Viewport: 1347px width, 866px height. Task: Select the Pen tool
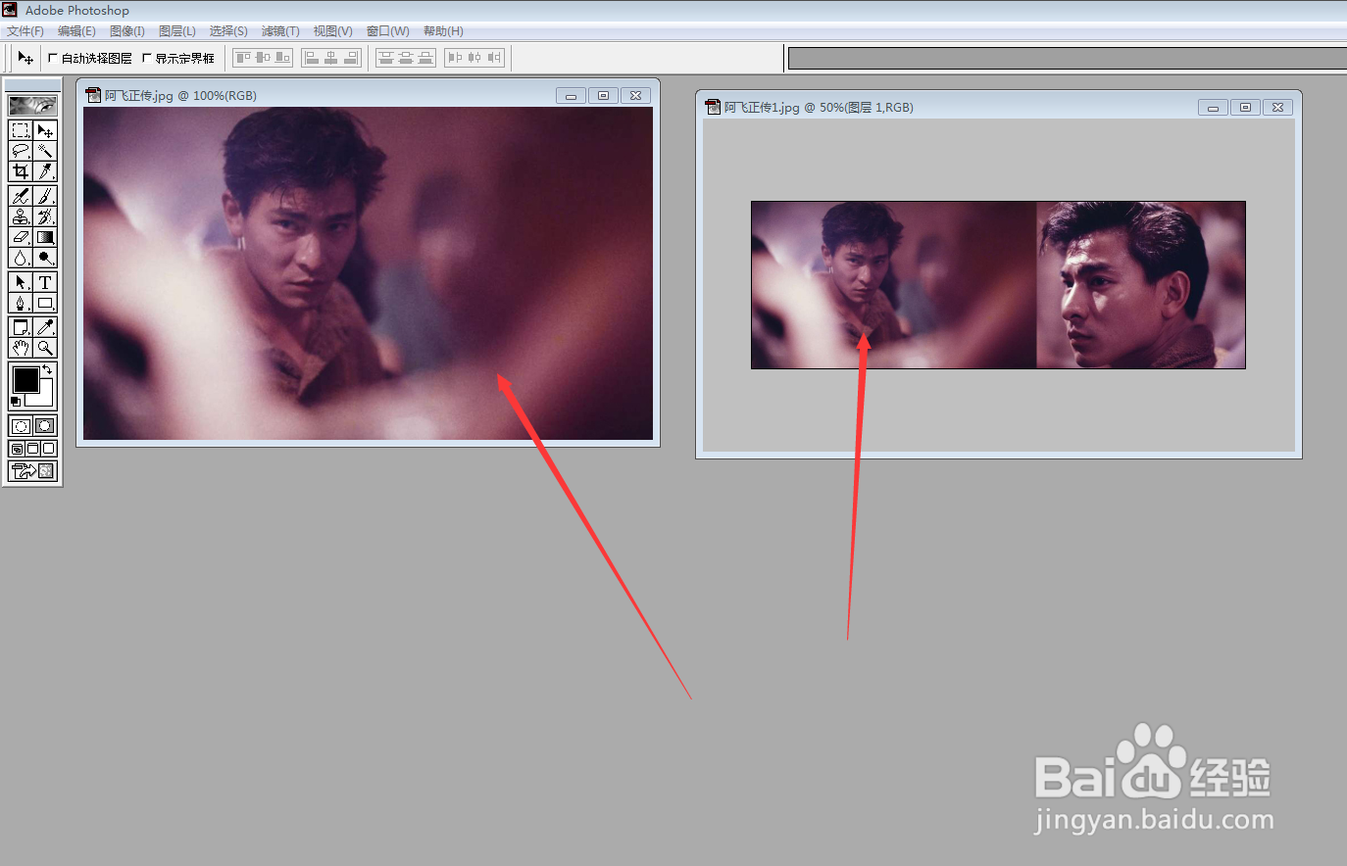21,303
